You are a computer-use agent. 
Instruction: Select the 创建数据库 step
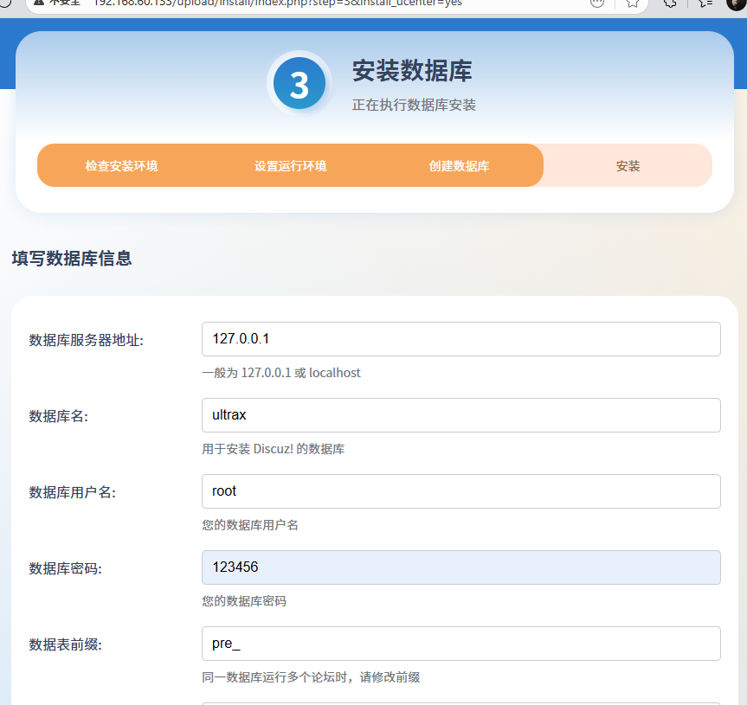point(459,166)
